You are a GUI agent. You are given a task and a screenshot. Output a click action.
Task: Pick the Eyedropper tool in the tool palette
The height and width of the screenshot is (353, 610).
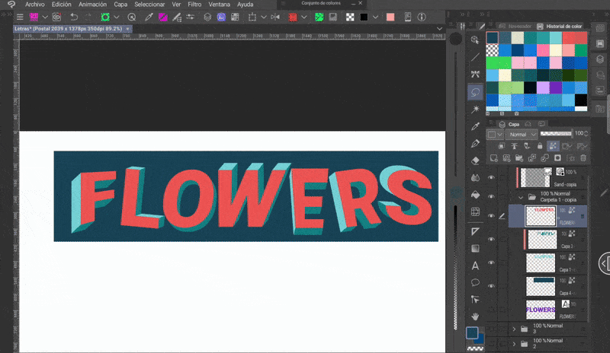tap(475, 126)
